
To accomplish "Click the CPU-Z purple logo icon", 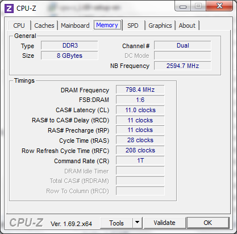I will click(9, 8).
